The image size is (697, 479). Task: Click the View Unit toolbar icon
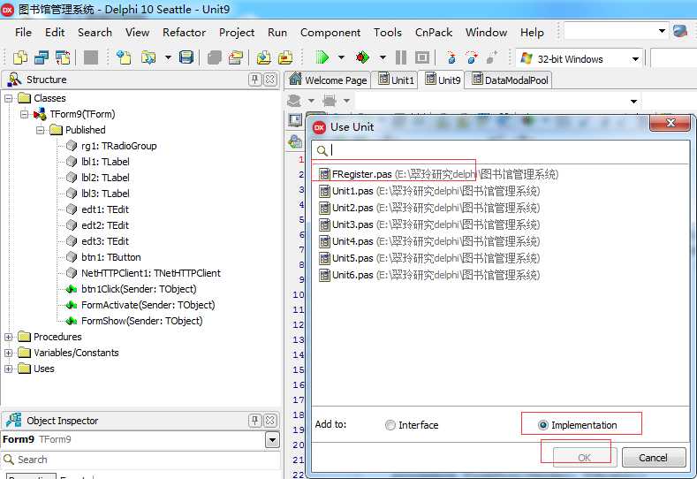click(20, 57)
